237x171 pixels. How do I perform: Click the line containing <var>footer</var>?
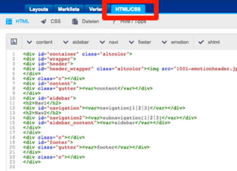point(86,147)
